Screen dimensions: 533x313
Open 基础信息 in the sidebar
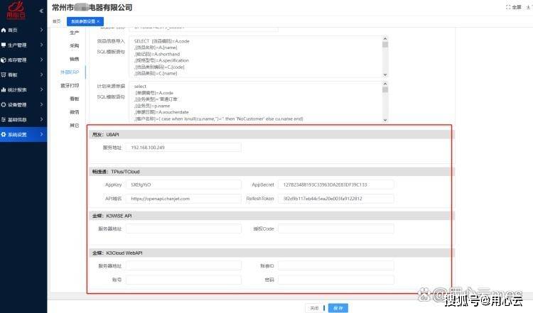pyautogui.click(x=23, y=119)
